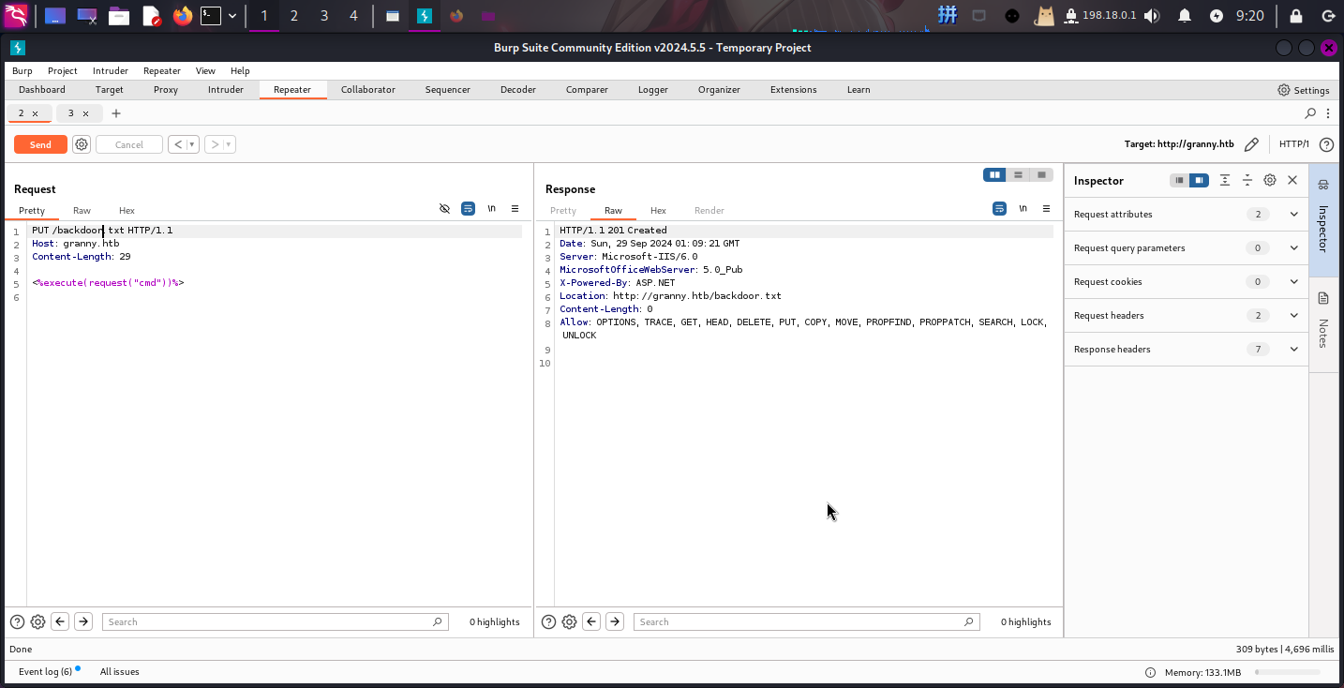Open Repeater help question mark icon

(x=1326, y=144)
